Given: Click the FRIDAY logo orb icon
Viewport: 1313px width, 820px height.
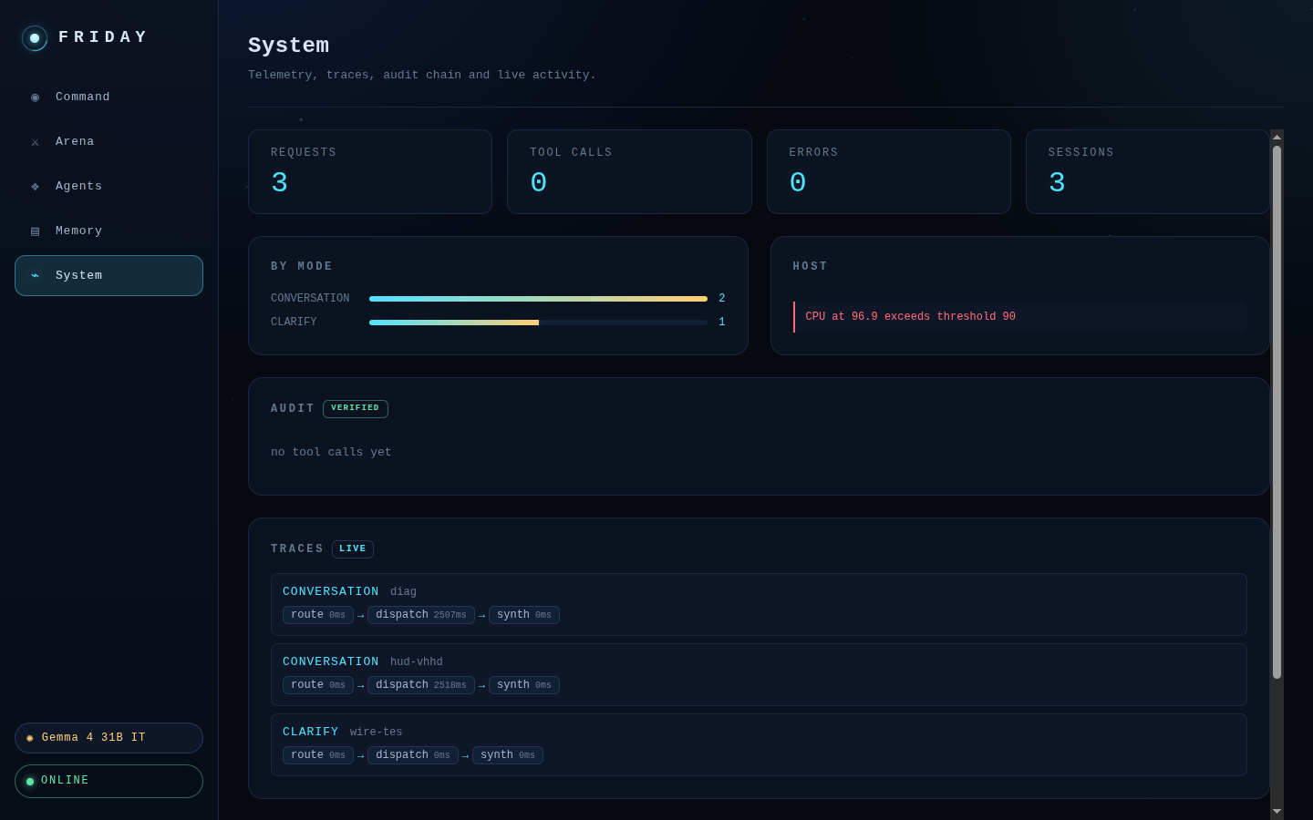Looking at the screenshot, I should click(x=35, y=38).
